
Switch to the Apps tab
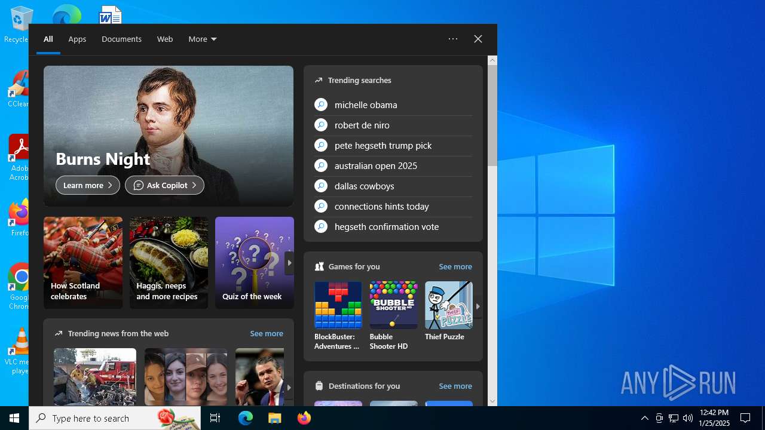pos(77,39)
